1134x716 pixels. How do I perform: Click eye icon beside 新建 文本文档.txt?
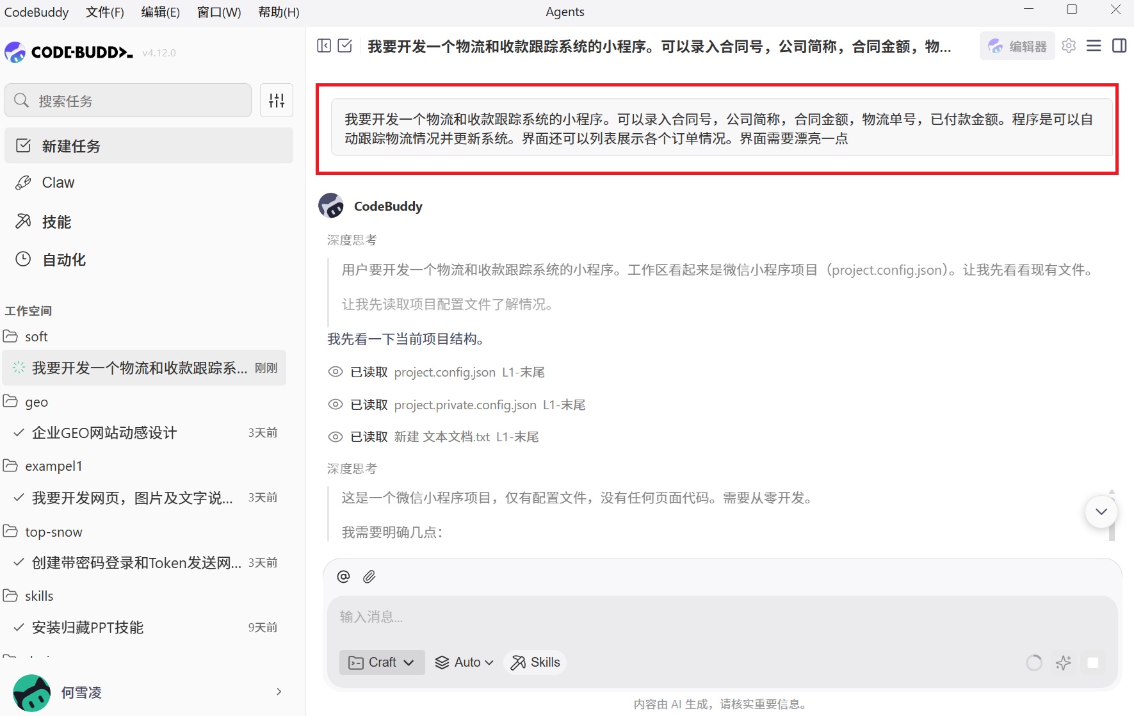[x=336, y=437]
